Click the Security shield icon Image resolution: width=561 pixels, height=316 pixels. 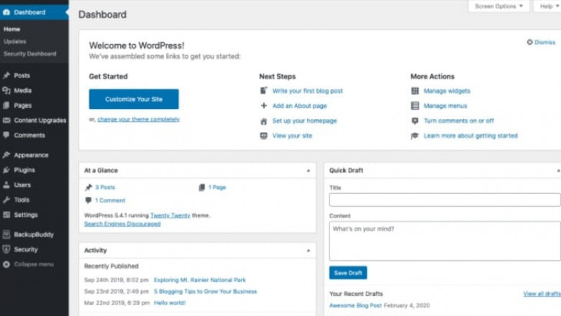[x=7, y=249]
